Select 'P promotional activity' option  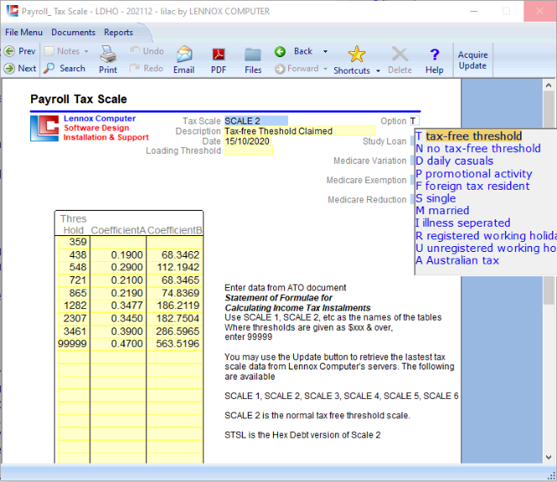pyautogui.click(x=474, y=174)
